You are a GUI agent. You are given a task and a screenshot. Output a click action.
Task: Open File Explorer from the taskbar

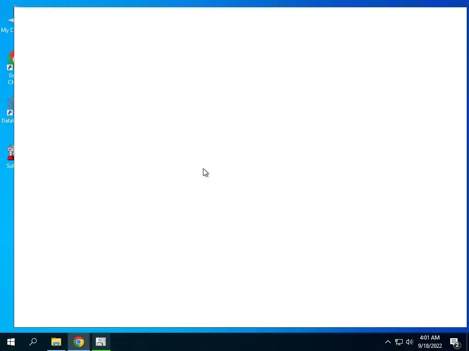(x=56, y=342)
